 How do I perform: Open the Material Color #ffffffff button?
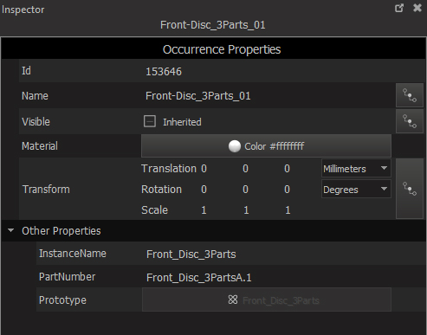266,146
